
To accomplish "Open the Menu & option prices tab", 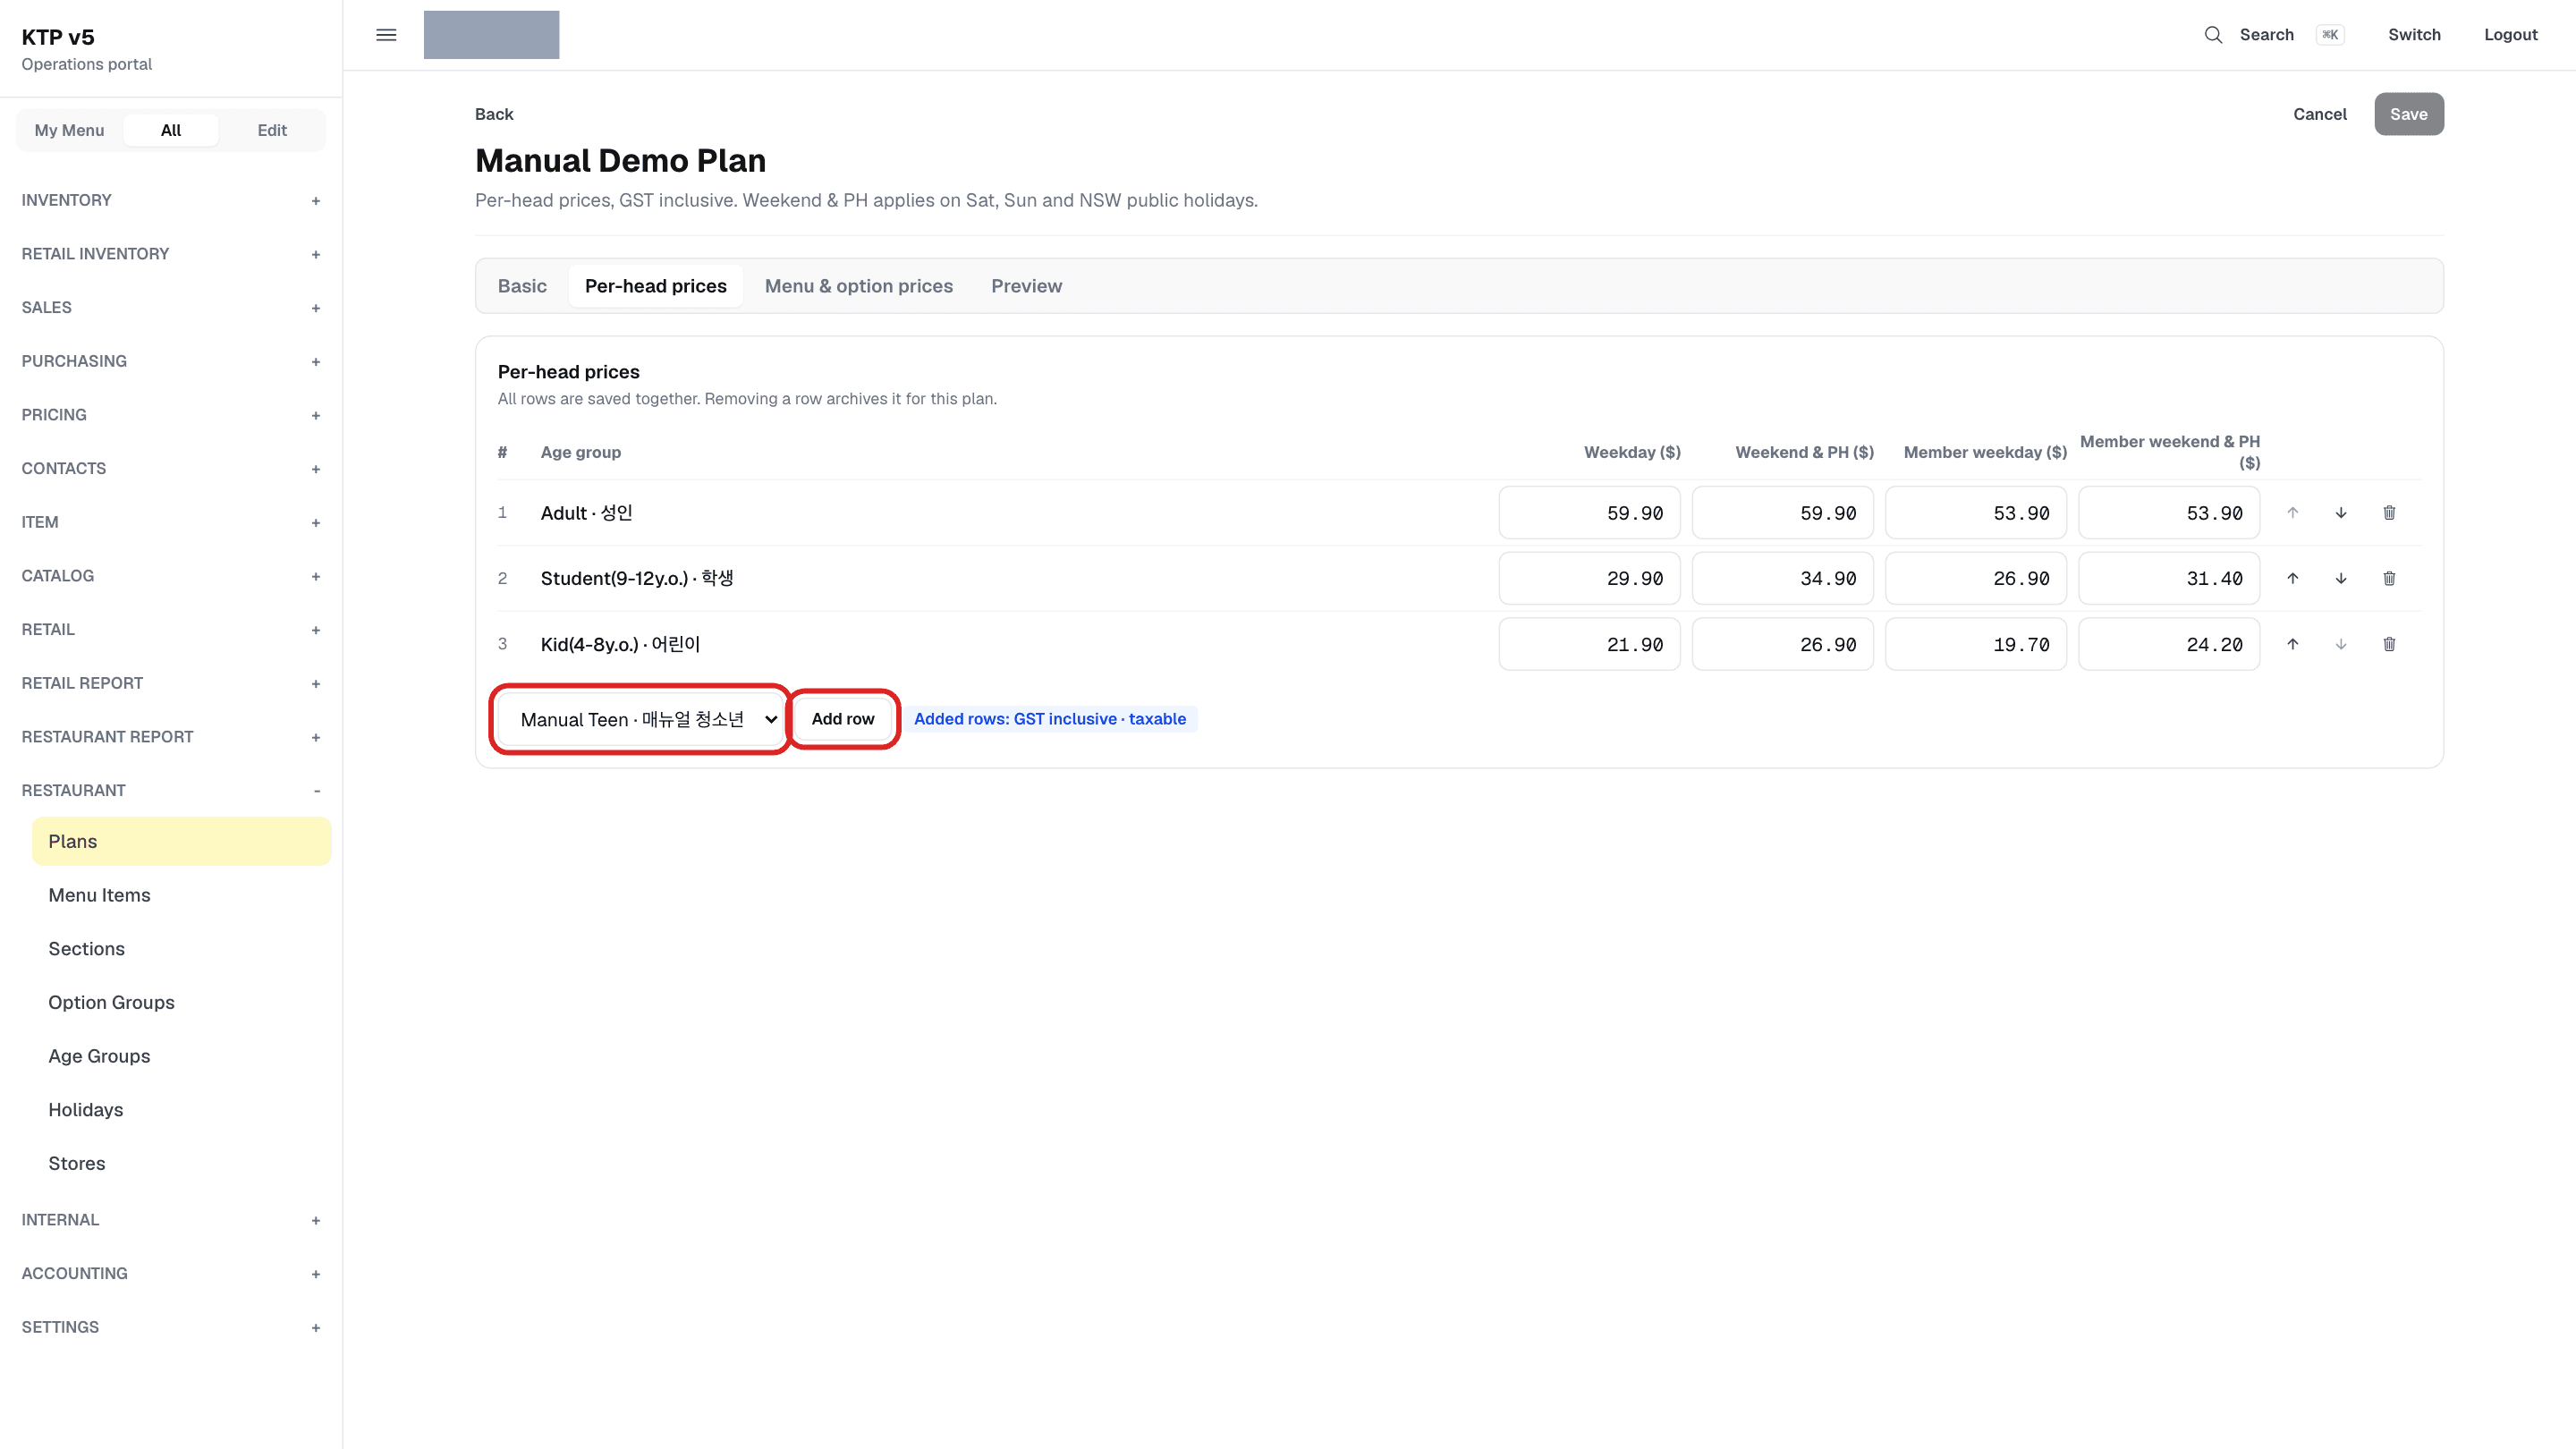I will 859,286.
